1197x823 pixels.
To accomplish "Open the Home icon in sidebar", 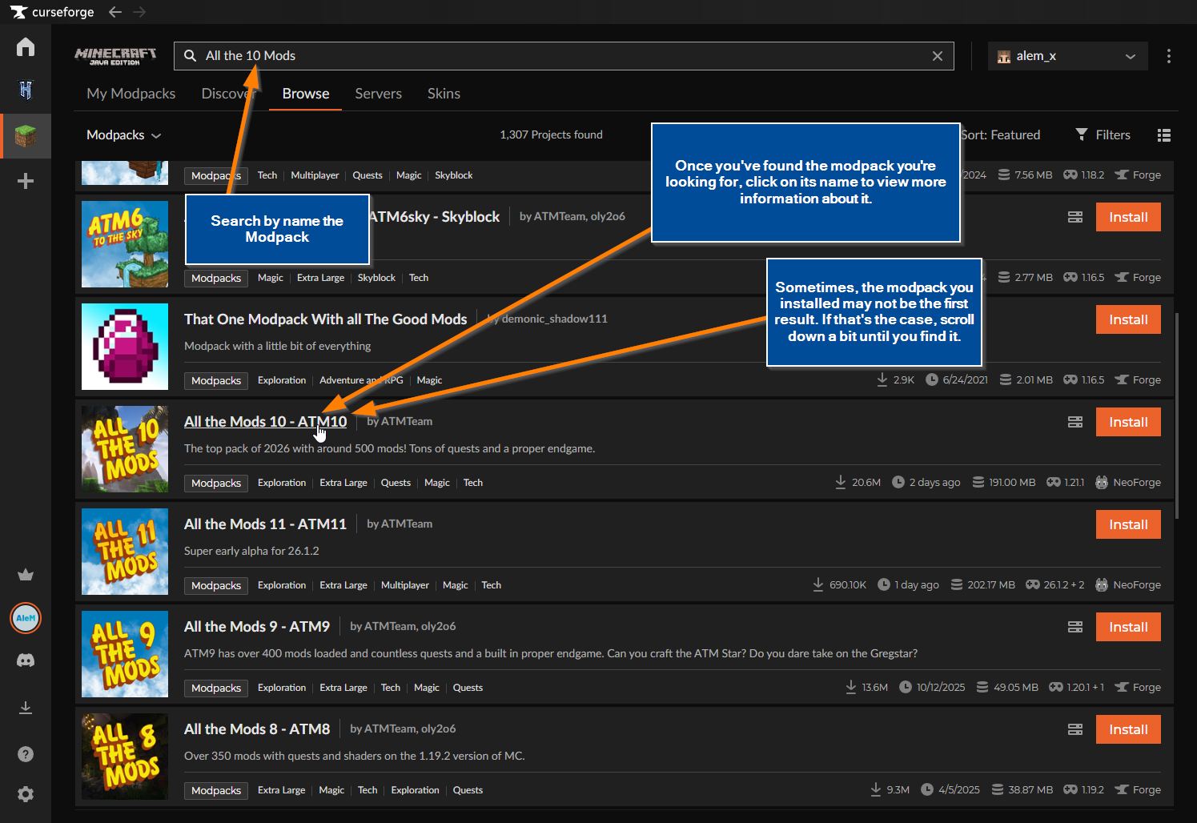I will 26,46.
